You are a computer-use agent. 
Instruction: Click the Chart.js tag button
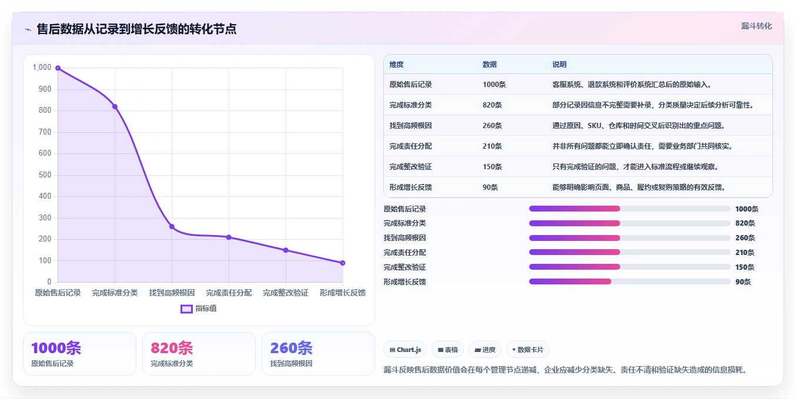(405, 350)
